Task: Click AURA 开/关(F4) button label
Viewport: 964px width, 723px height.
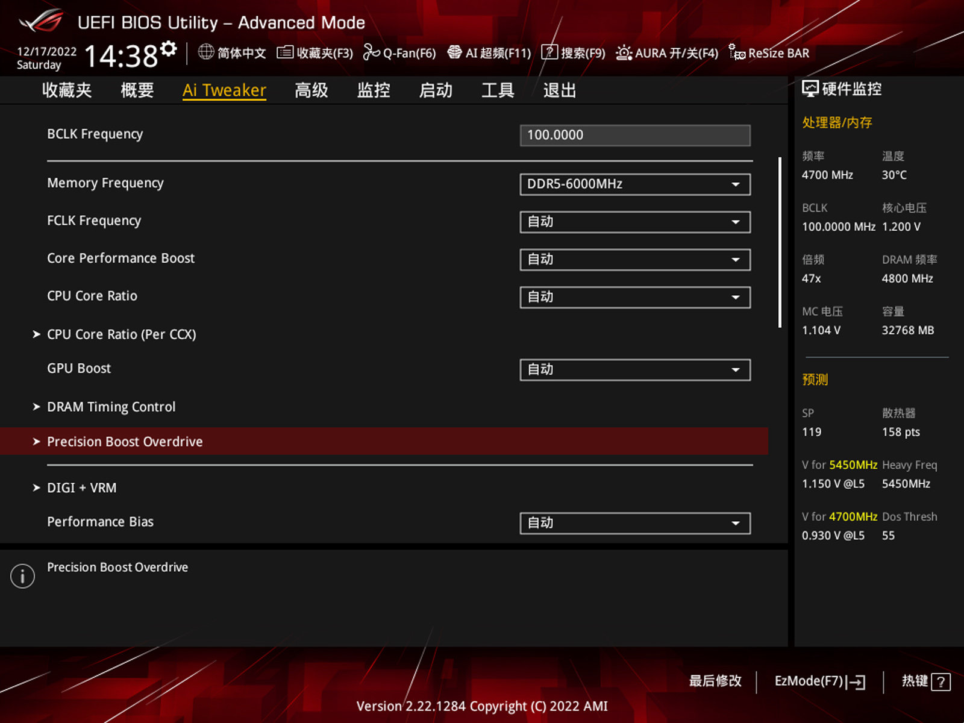Action: pos(677,53)
